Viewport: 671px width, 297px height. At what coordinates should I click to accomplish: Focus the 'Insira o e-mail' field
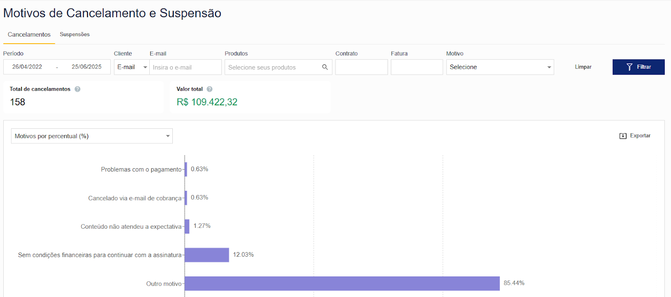(x=185, y=67)
